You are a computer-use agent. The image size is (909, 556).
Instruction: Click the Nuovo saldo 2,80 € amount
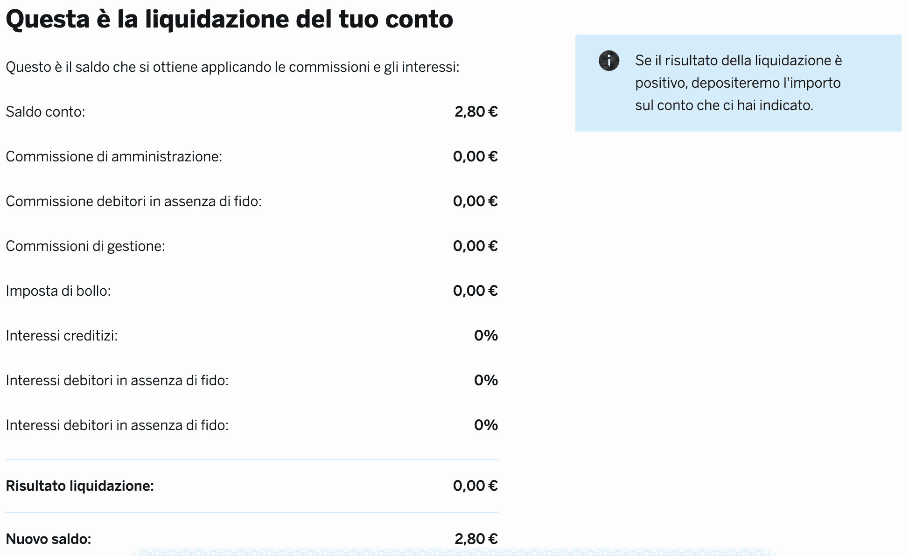pyautogui.click(x=476, y=539)
